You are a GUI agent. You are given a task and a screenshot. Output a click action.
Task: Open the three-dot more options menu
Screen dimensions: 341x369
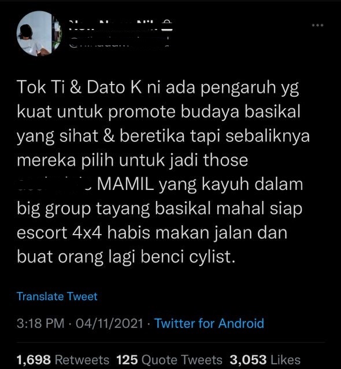point(318,25)
